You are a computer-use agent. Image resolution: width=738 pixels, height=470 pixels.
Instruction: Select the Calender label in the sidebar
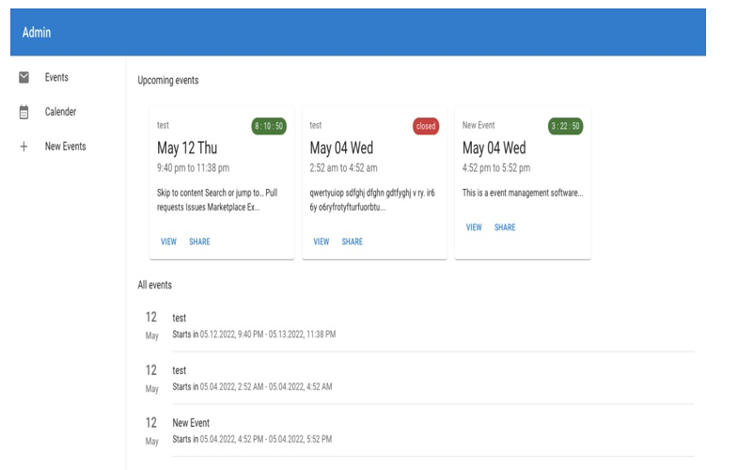pyautogui.click(x=60, y=112)
